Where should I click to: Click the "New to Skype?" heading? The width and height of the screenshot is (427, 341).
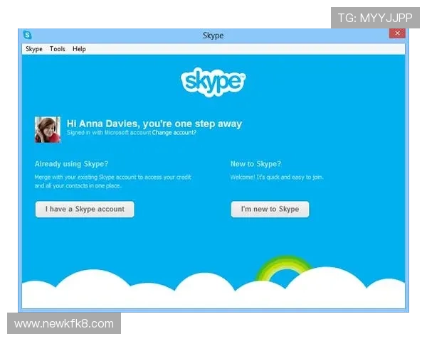pyautogui.click(x=255, y=164)
